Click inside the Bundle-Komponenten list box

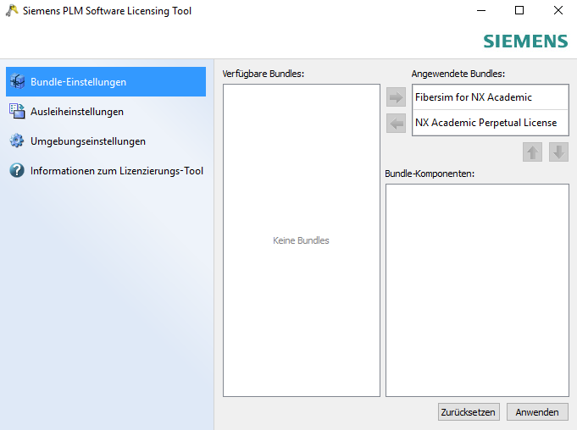[476, 289]
